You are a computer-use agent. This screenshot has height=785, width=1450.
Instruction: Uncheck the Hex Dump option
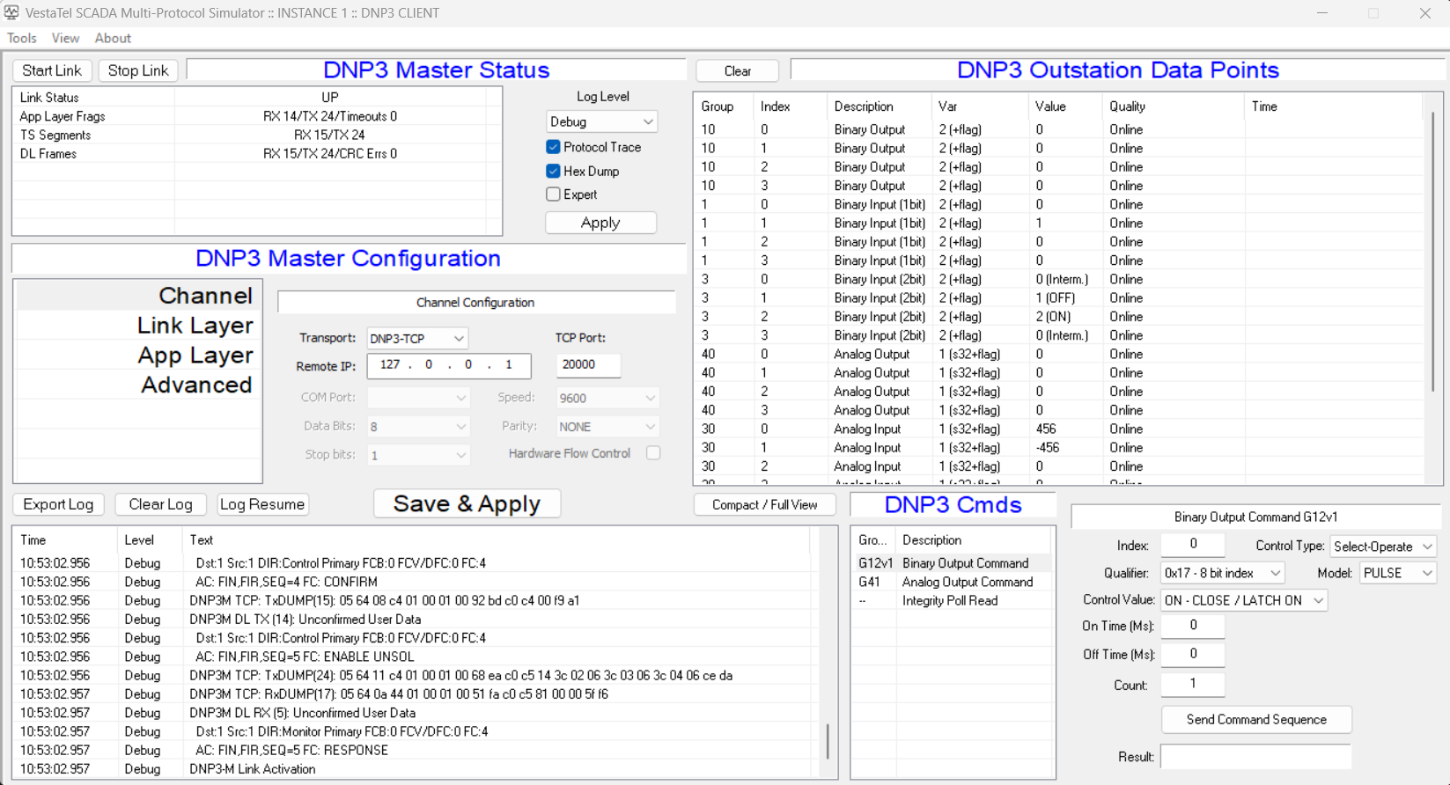553,171
